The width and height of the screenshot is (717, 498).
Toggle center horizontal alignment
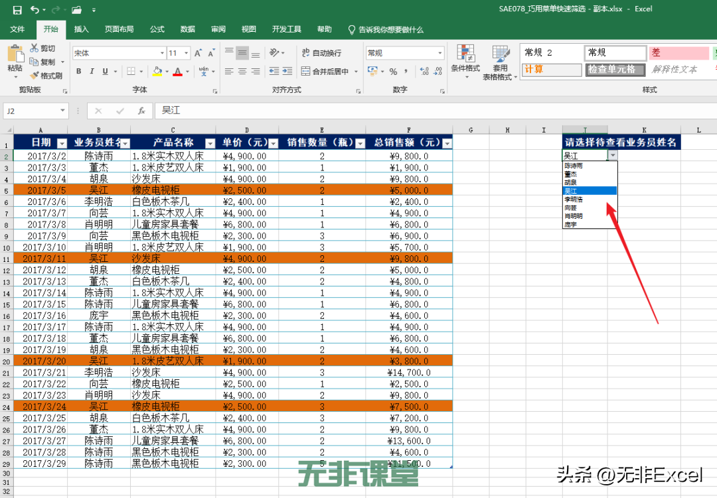click(x=242, y=71)
